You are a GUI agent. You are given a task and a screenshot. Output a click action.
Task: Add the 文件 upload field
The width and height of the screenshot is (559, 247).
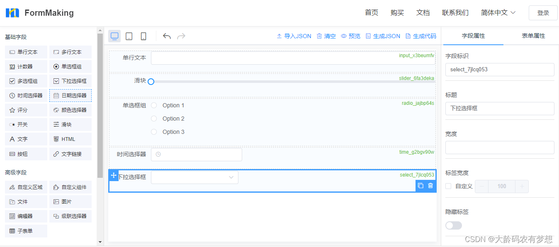coord(26,202)
